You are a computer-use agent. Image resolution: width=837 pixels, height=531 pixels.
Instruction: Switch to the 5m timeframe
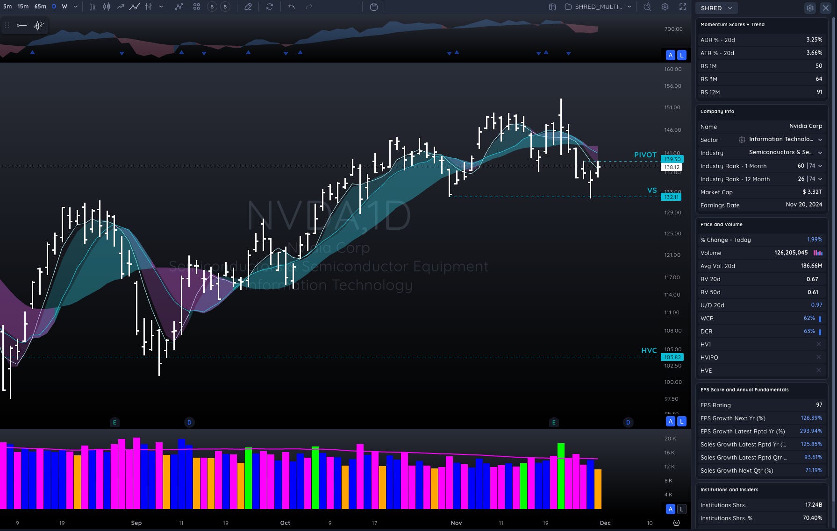7,7
